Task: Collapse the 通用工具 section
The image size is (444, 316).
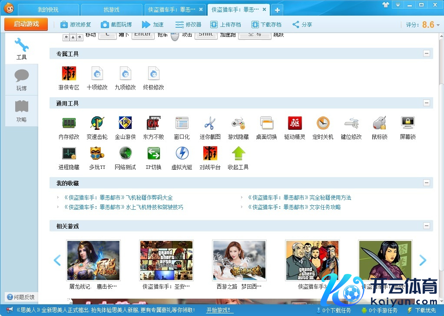Action: (x=427, y=103)
